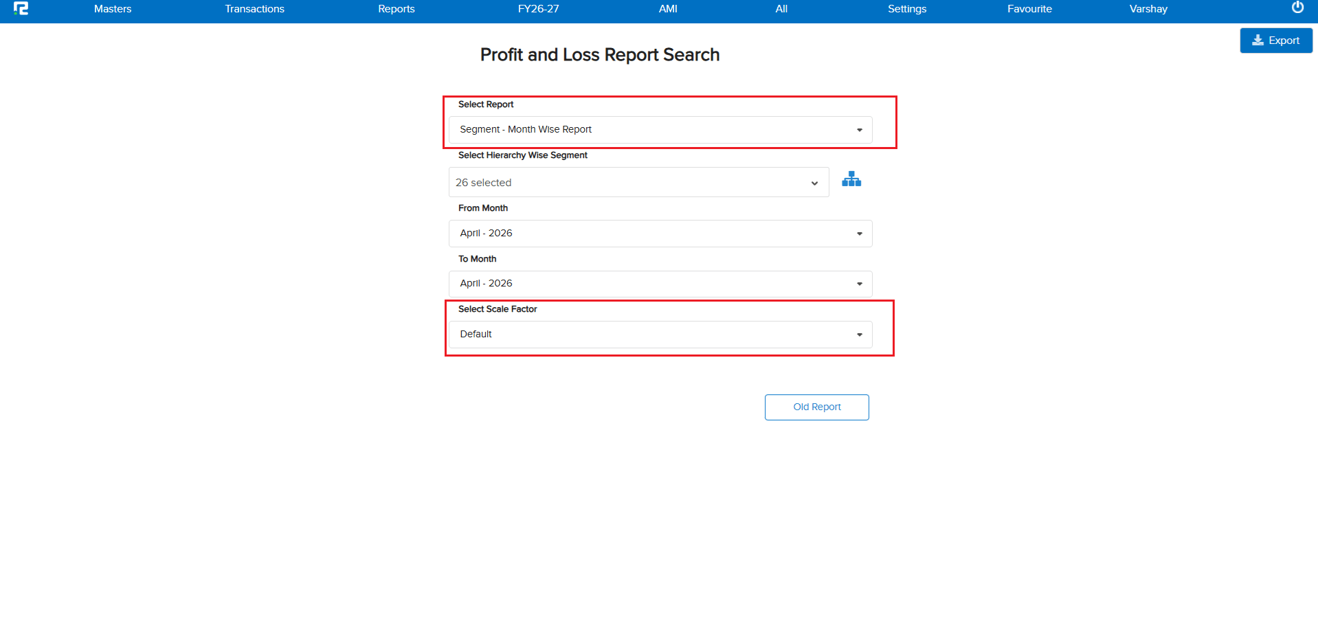Image resolution: width=1318 pixels, height=619 pixels.
Task: Open the To Month dropdown
Action: point(660,284)
